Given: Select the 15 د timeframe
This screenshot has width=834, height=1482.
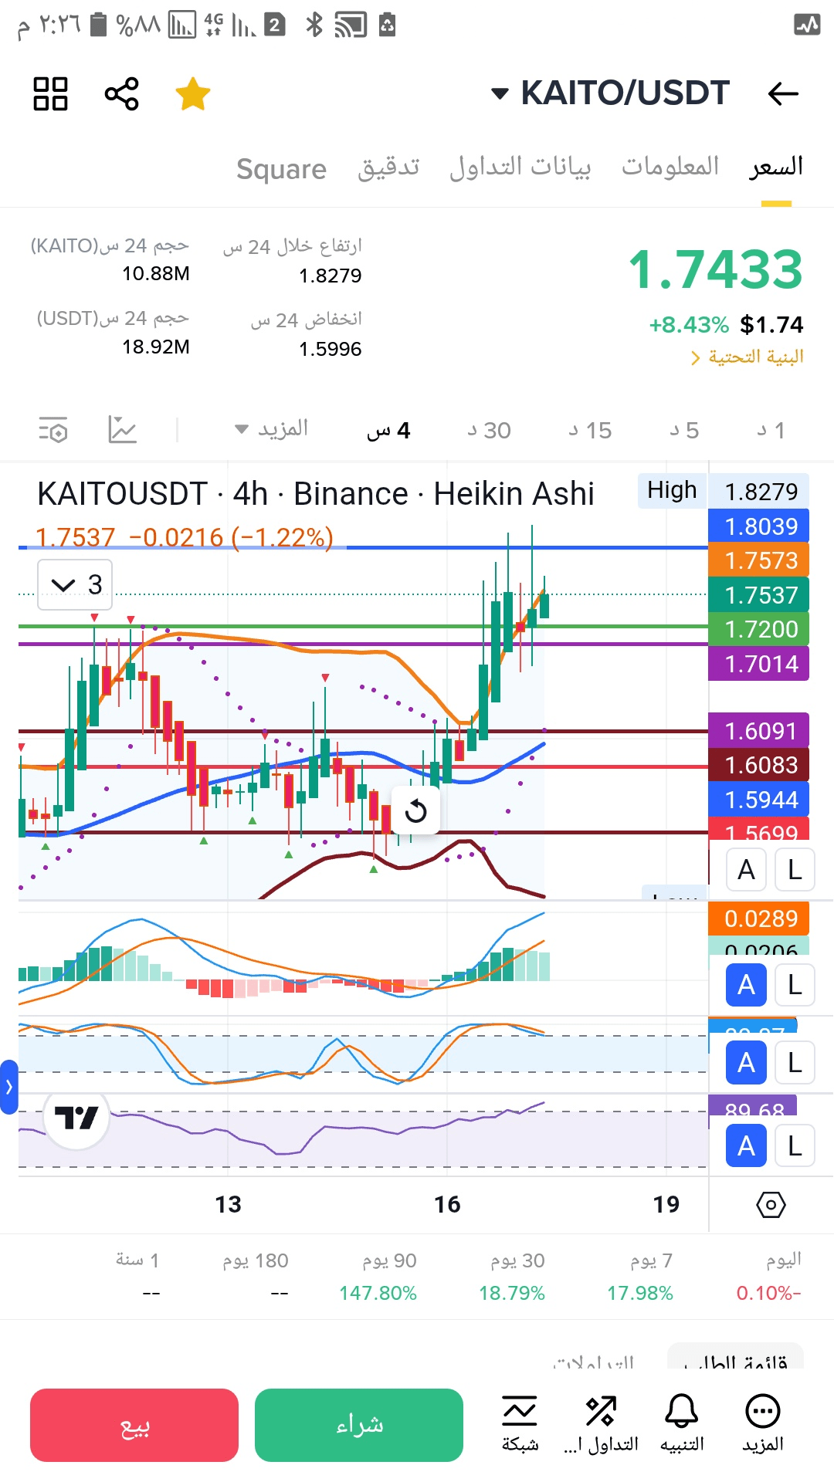Looking at the screenshot, I should pos(590,430).
